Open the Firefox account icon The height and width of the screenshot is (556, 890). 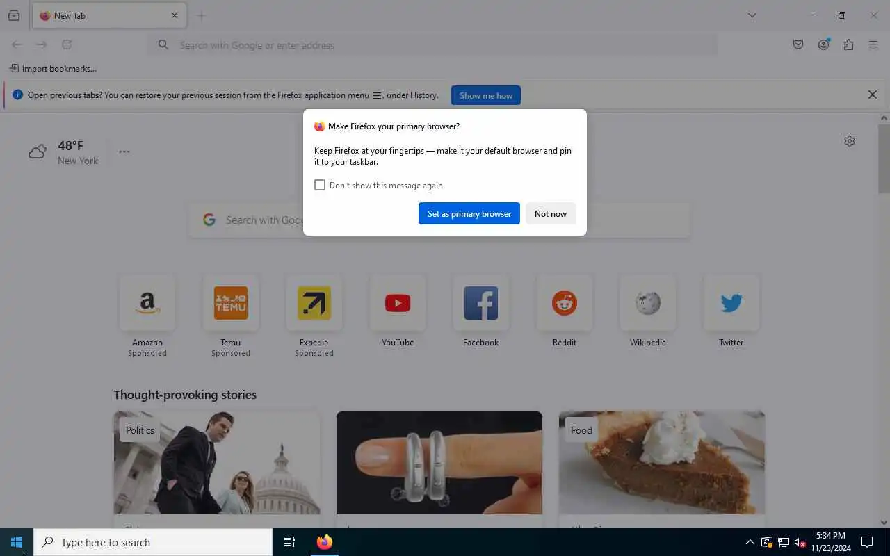(823, 44)
